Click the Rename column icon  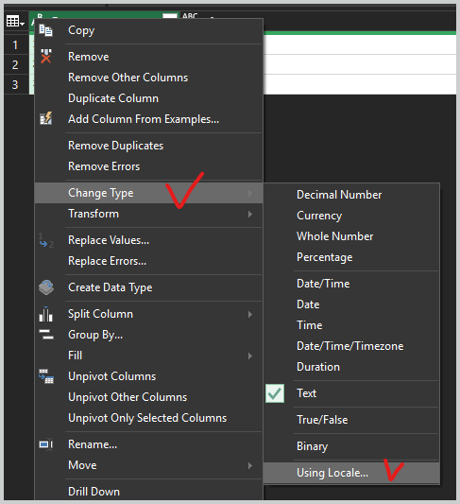tap(46, 444)
